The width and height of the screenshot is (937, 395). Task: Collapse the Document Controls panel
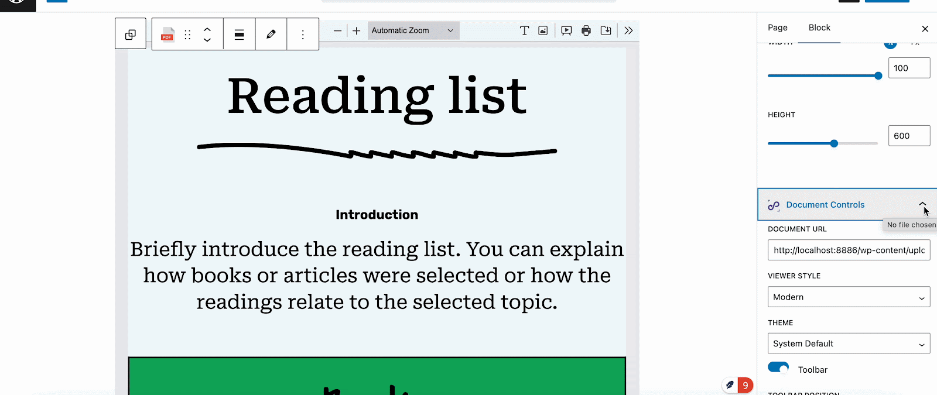click(x=922, y=205)
